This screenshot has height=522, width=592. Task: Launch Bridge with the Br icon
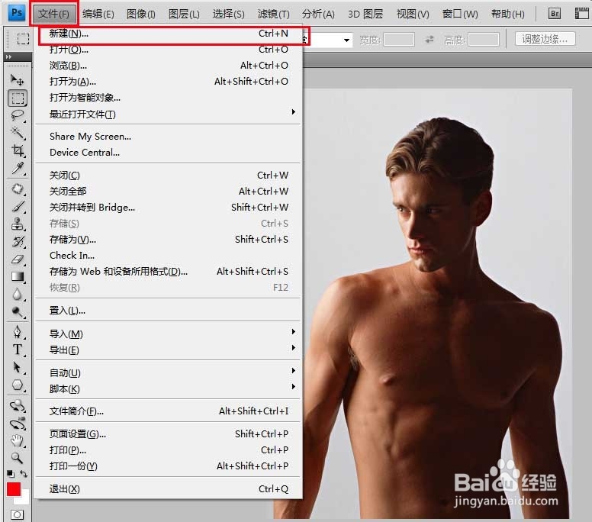[x=555, y=14]
